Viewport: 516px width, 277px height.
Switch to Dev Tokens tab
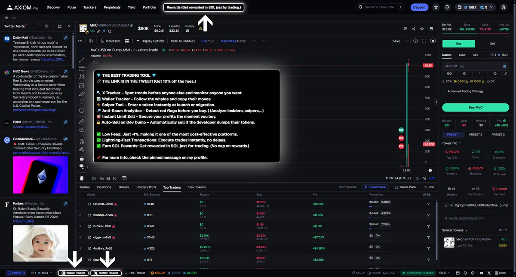[x=197, y=187]
